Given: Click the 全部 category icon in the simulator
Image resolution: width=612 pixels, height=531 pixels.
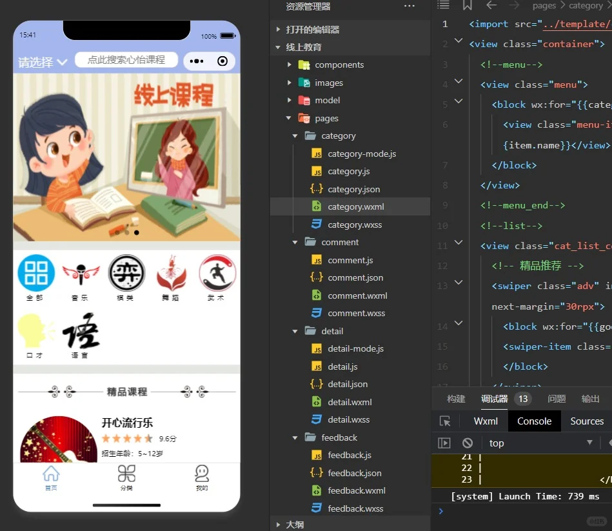Looking at the screenshot, I should pyautogui.click(x=36, y=274).
